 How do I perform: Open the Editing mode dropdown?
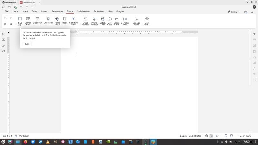(x=234, y=12)
